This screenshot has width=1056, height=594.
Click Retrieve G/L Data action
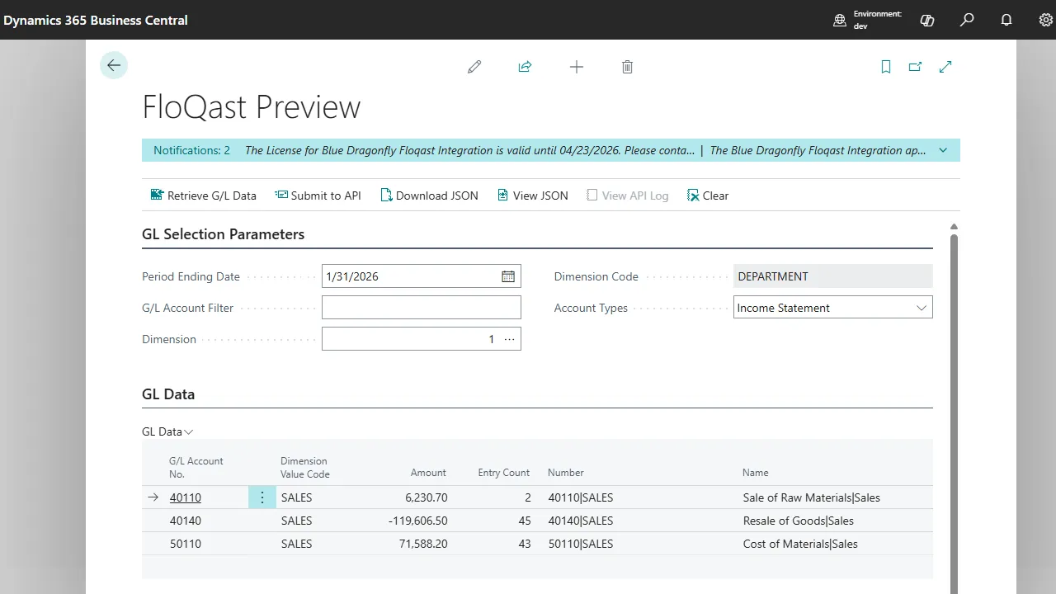pos(203,196)
